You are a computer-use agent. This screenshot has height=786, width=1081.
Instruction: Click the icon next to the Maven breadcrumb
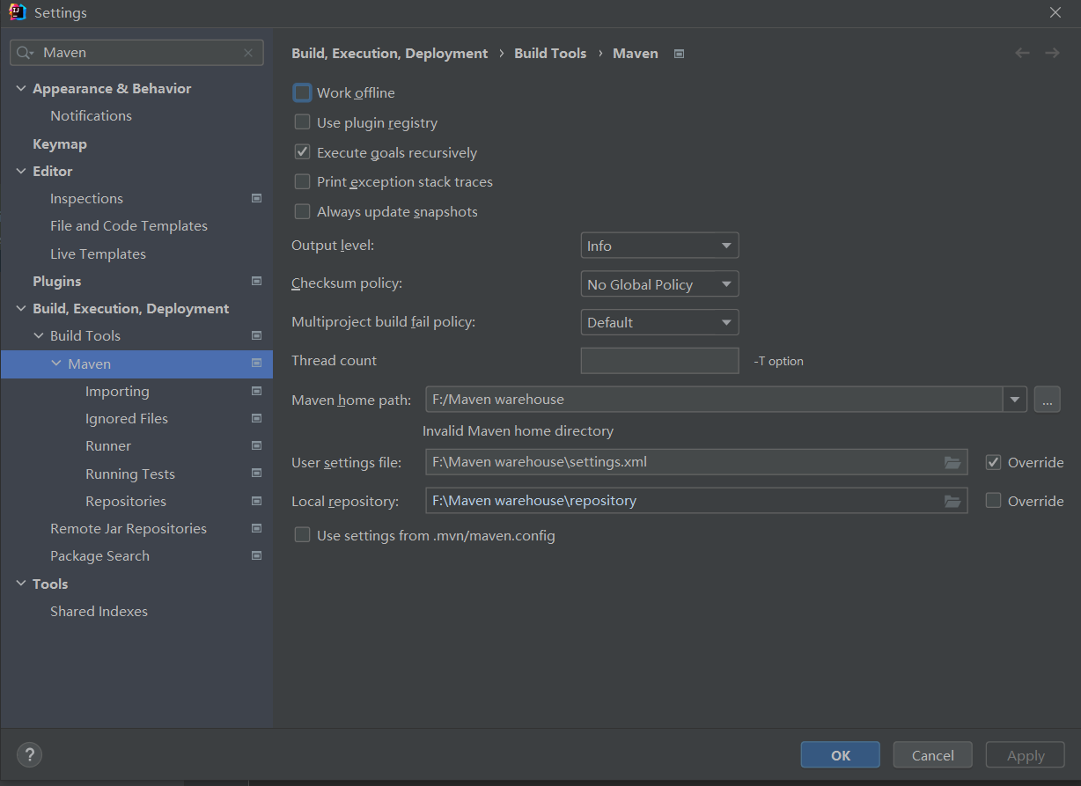[679, 54]
